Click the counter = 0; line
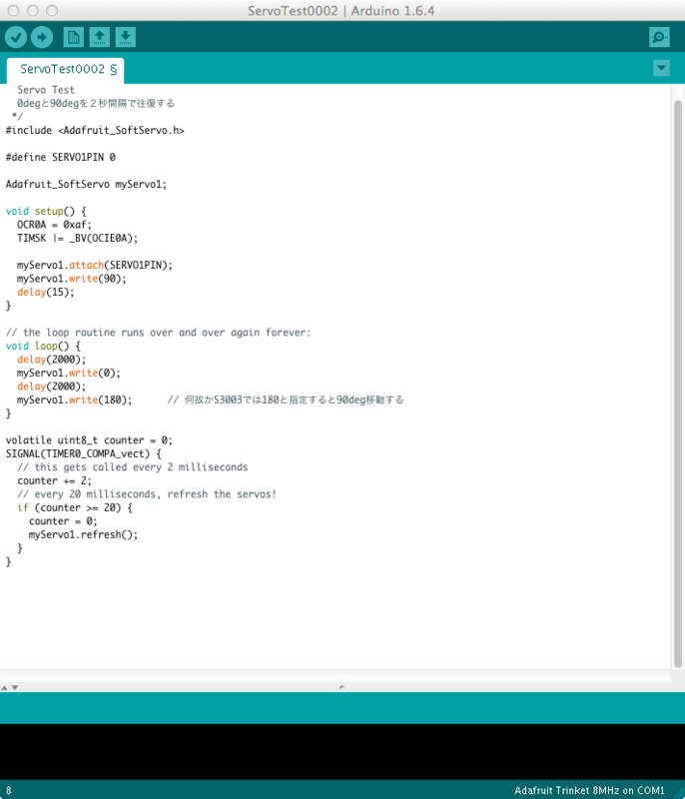This screenshot has width=685, height=799. 63,521
